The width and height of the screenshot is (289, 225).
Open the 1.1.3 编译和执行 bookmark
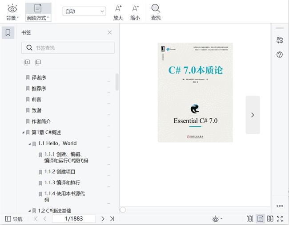click(x=62, y=182)
